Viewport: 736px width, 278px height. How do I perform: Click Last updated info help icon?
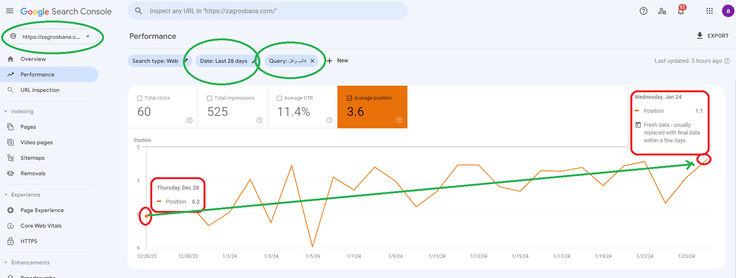point(727,61)
